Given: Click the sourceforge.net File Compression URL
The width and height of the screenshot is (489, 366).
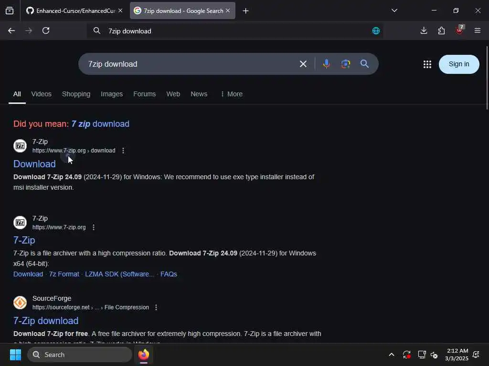Looking at the screenshot, I should (91, 307).
